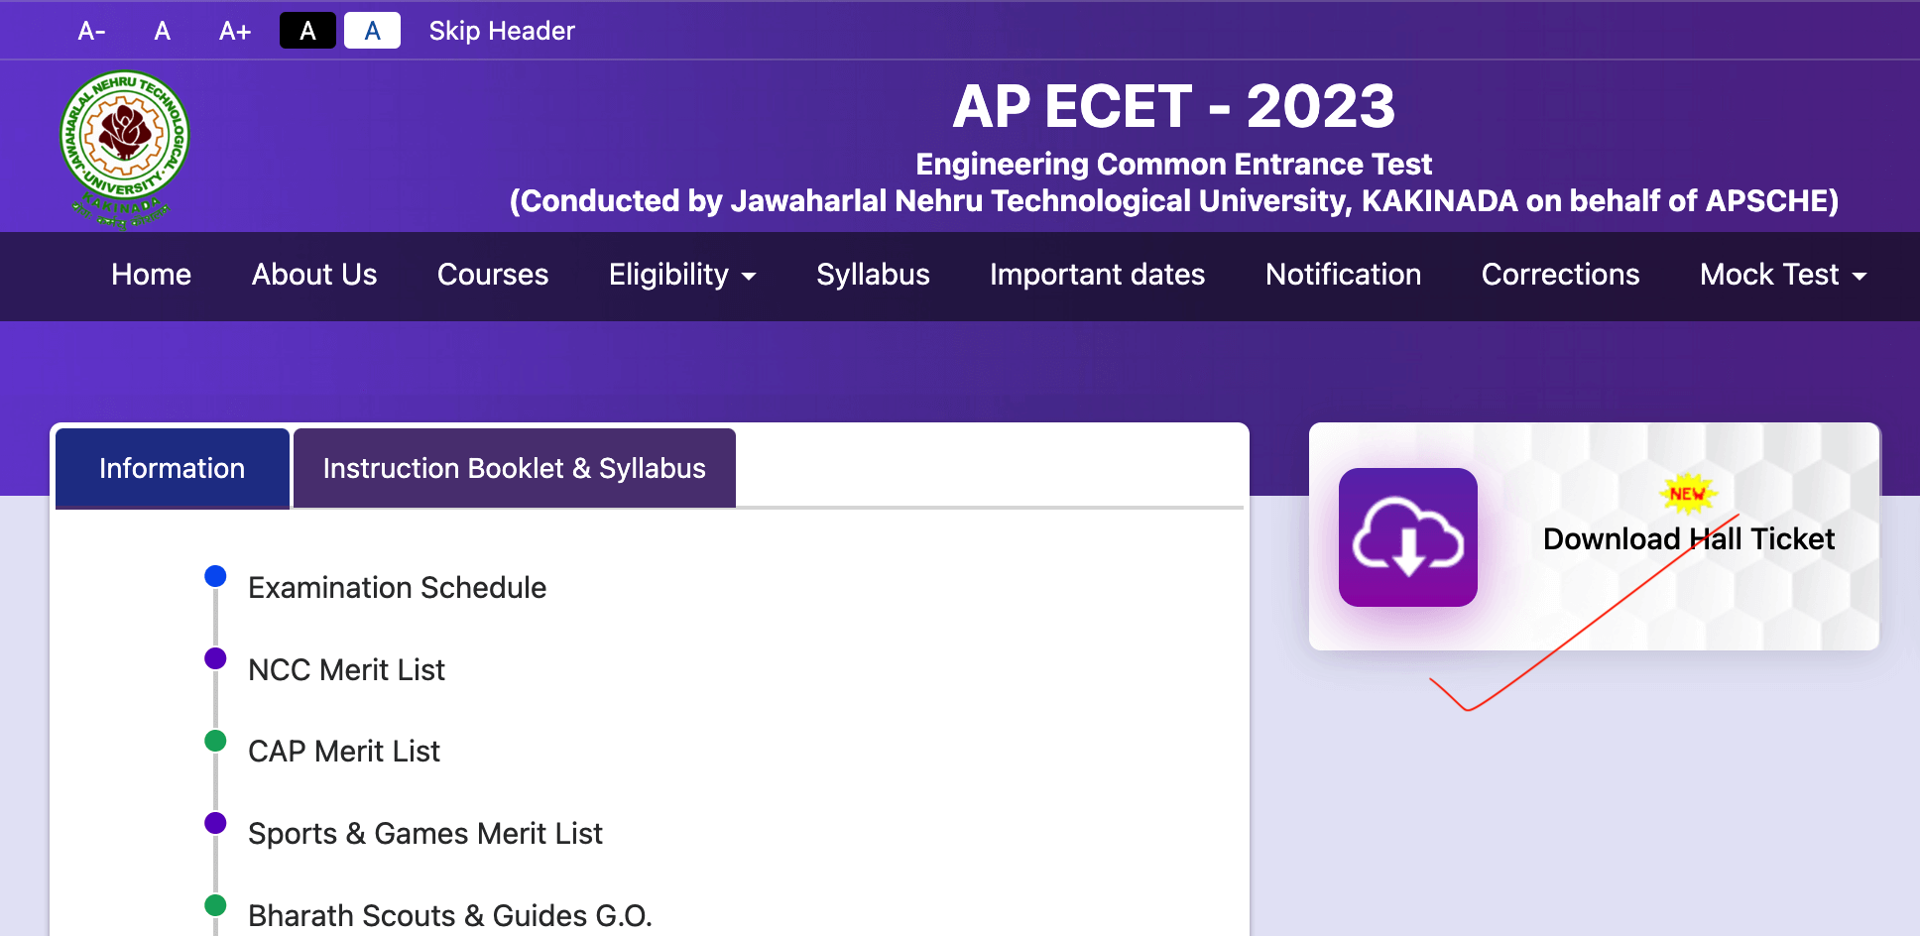Increase font size with A+ button
This screenshot has height=936, width=1920.
(x=235, y=31)
